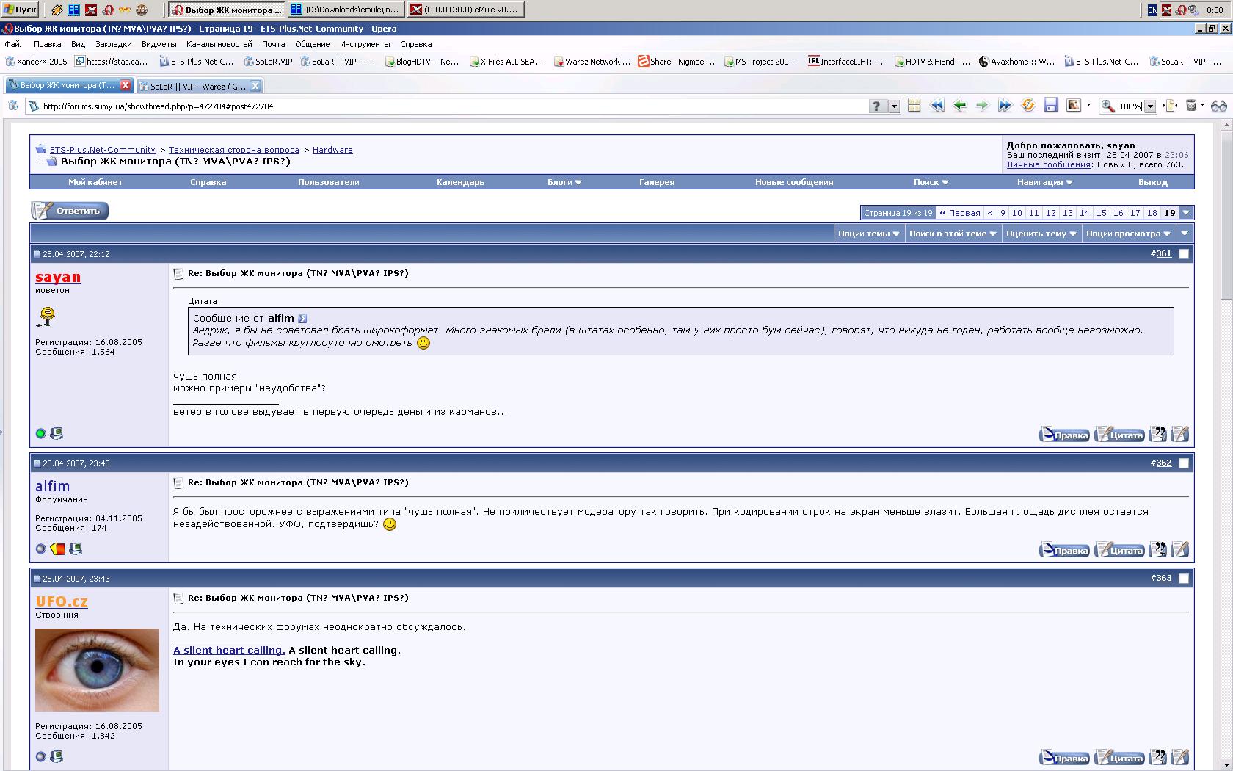Click the Reload page icon in toolbar
The width and height of the screenshot is (1233, 771).
(x=1027, y=106)
